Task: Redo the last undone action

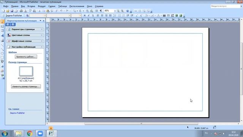Action: [x=67, y=11]
